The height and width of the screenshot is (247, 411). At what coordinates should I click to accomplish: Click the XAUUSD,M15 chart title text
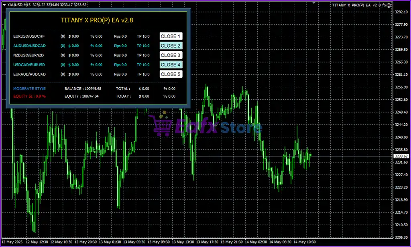click(19, 5)
